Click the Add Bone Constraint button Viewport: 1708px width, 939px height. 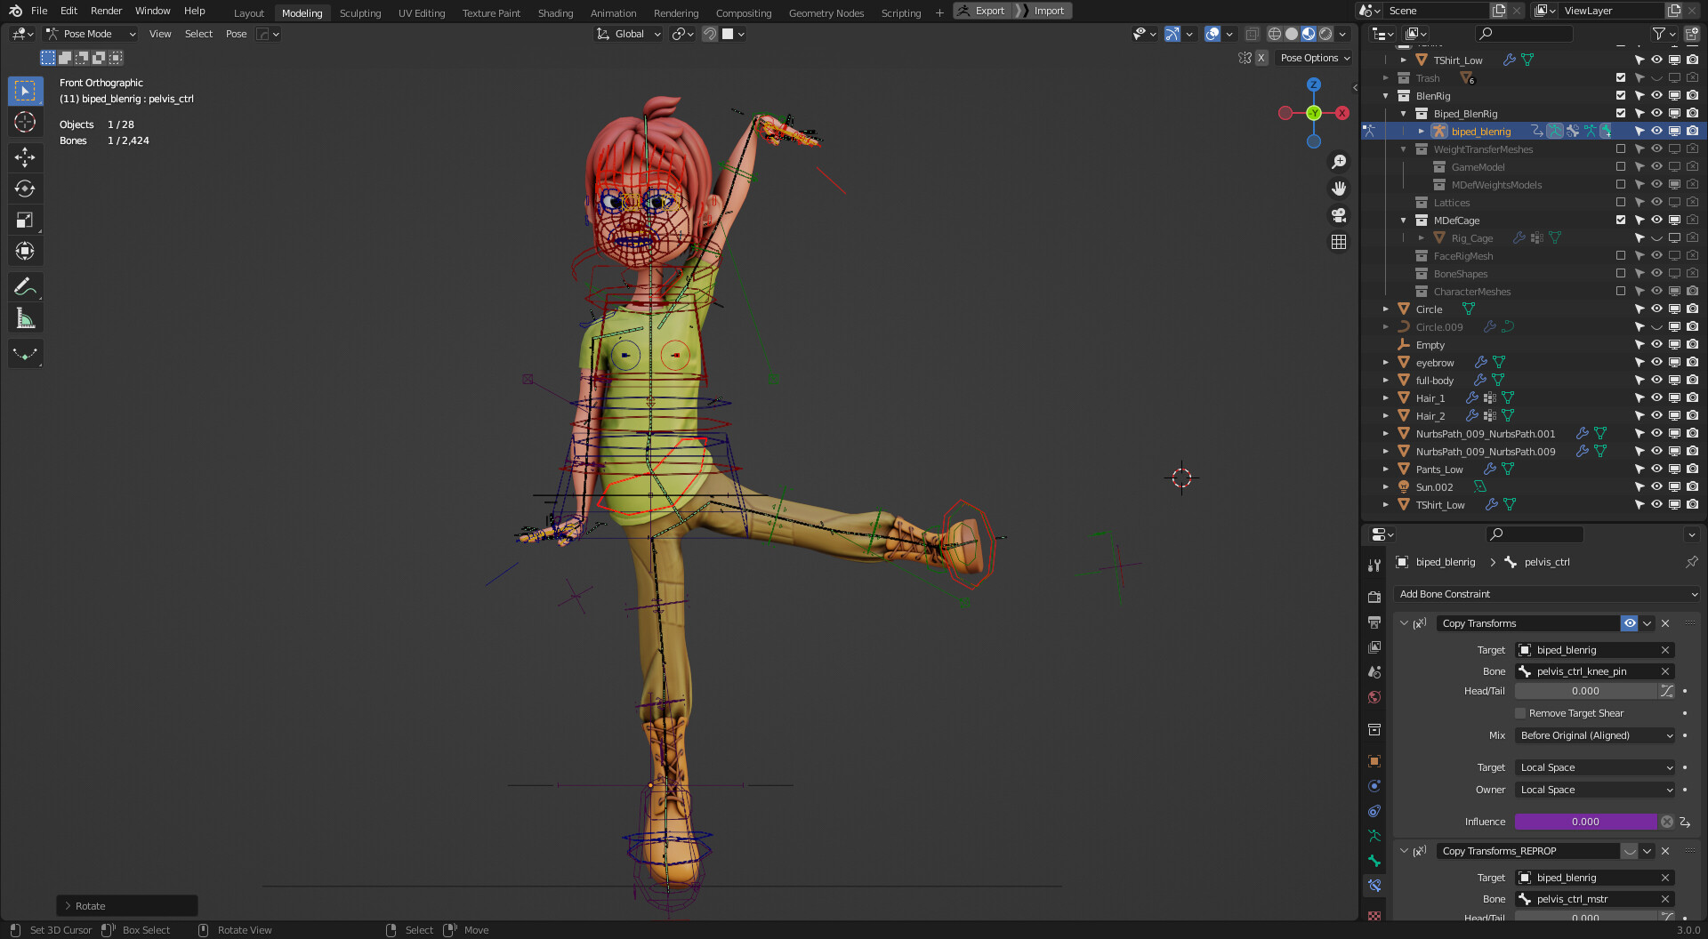tap(1546, 594)
